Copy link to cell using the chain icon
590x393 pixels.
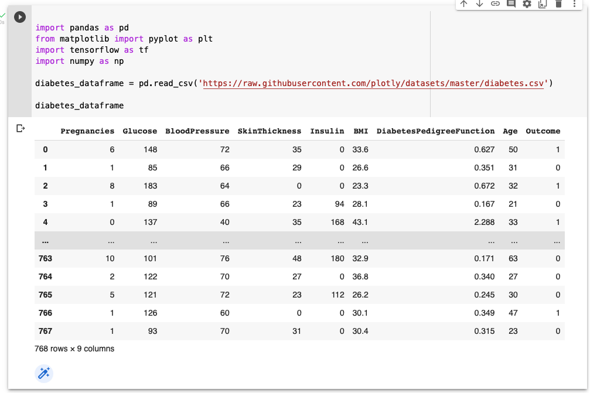(x=495, y=4)
